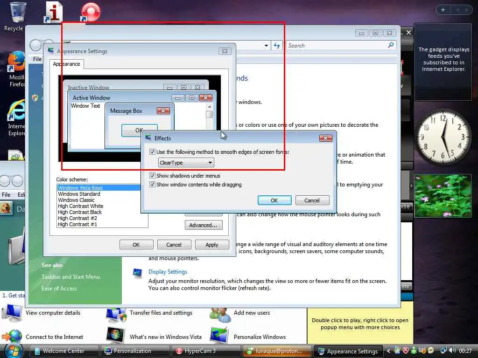
Task: Select the Appearance tab
Action: [66, 64]
